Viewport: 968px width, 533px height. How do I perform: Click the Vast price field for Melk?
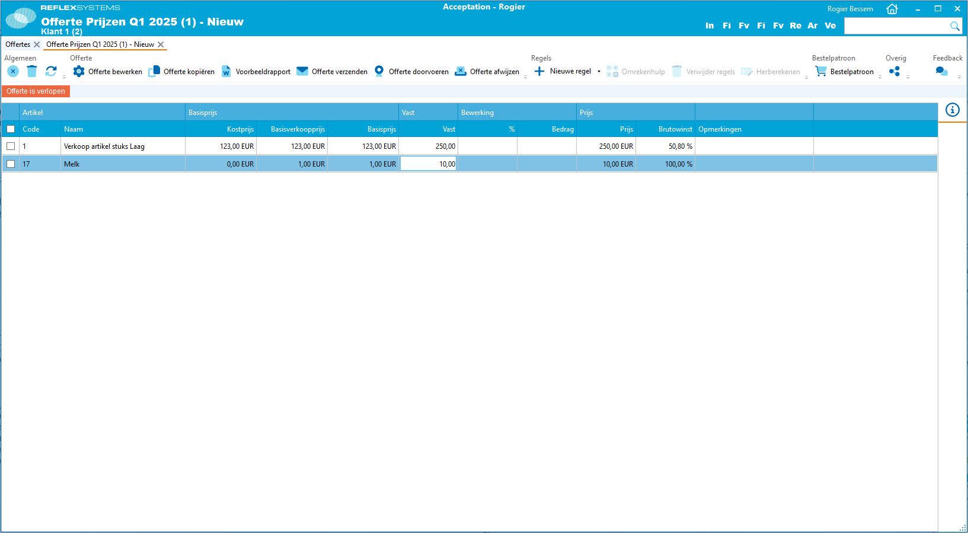(x=428, y=164)
